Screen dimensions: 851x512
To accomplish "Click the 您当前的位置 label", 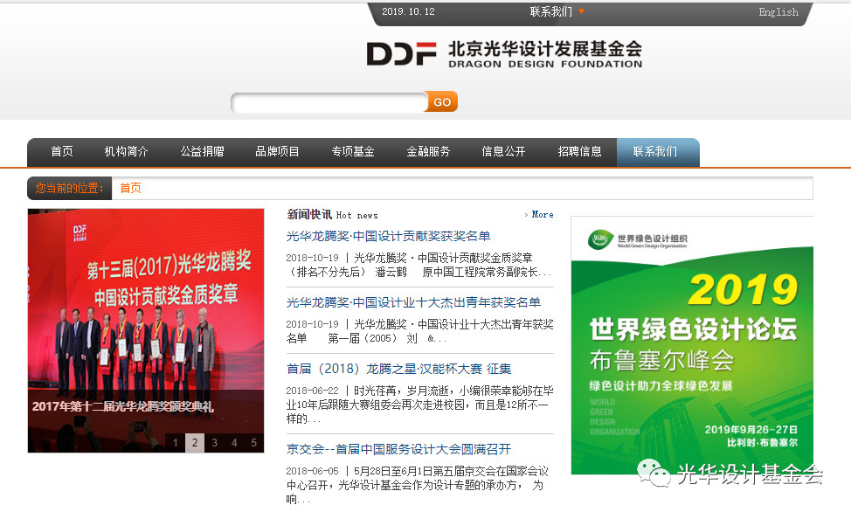I will tap(70, 188).
